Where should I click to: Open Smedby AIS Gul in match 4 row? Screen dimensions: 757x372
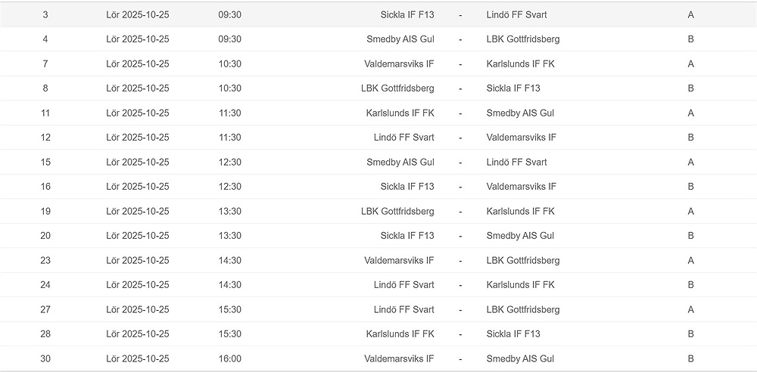(400, 39)
